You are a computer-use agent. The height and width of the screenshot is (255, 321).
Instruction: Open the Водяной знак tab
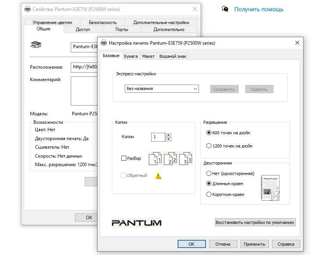(173, 56)
